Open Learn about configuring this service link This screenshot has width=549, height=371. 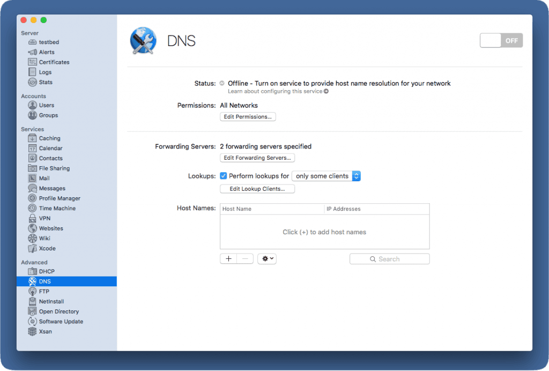(x=275, y=91)
